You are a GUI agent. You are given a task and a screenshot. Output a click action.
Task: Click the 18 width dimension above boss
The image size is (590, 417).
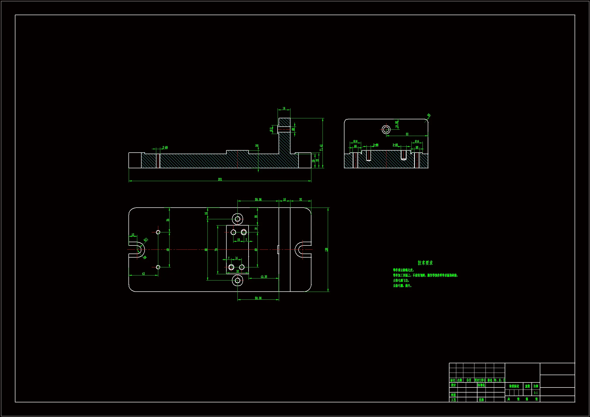284,108
